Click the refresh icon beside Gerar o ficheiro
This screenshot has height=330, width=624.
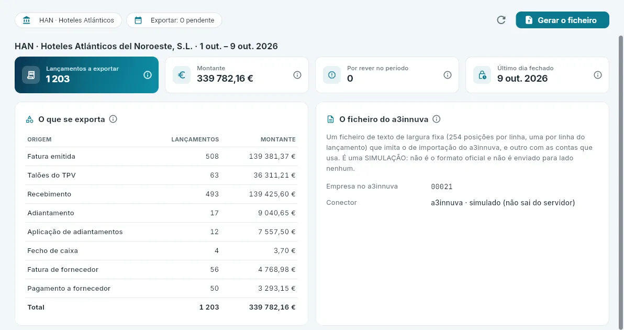pos(501,20)
